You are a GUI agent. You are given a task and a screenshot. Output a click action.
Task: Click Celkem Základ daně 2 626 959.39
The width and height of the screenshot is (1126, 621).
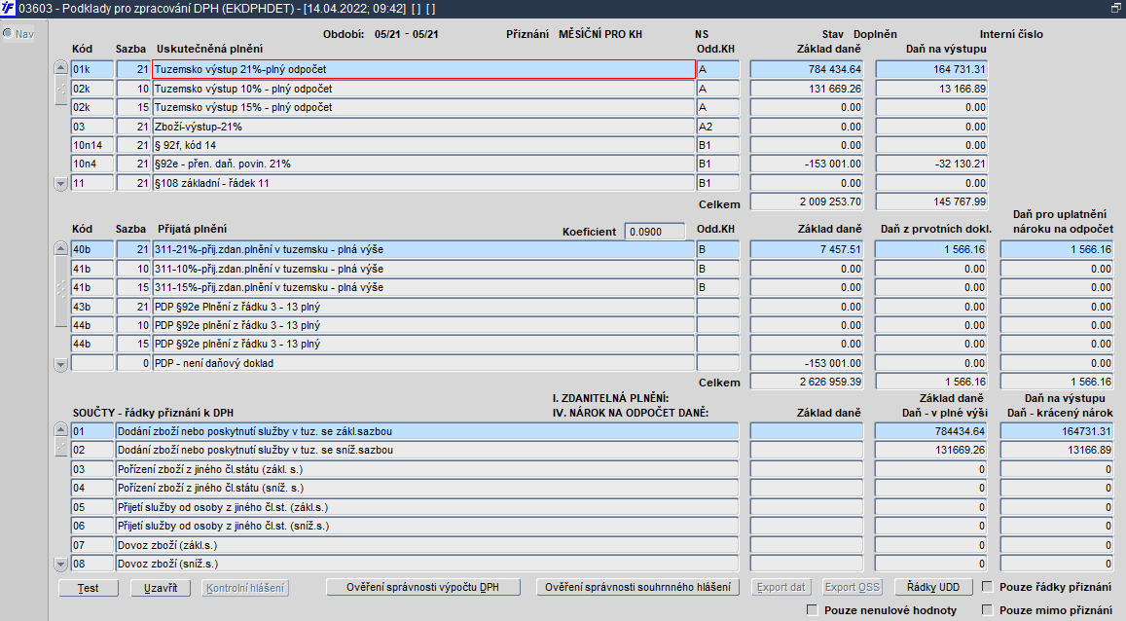click(807, 383)
